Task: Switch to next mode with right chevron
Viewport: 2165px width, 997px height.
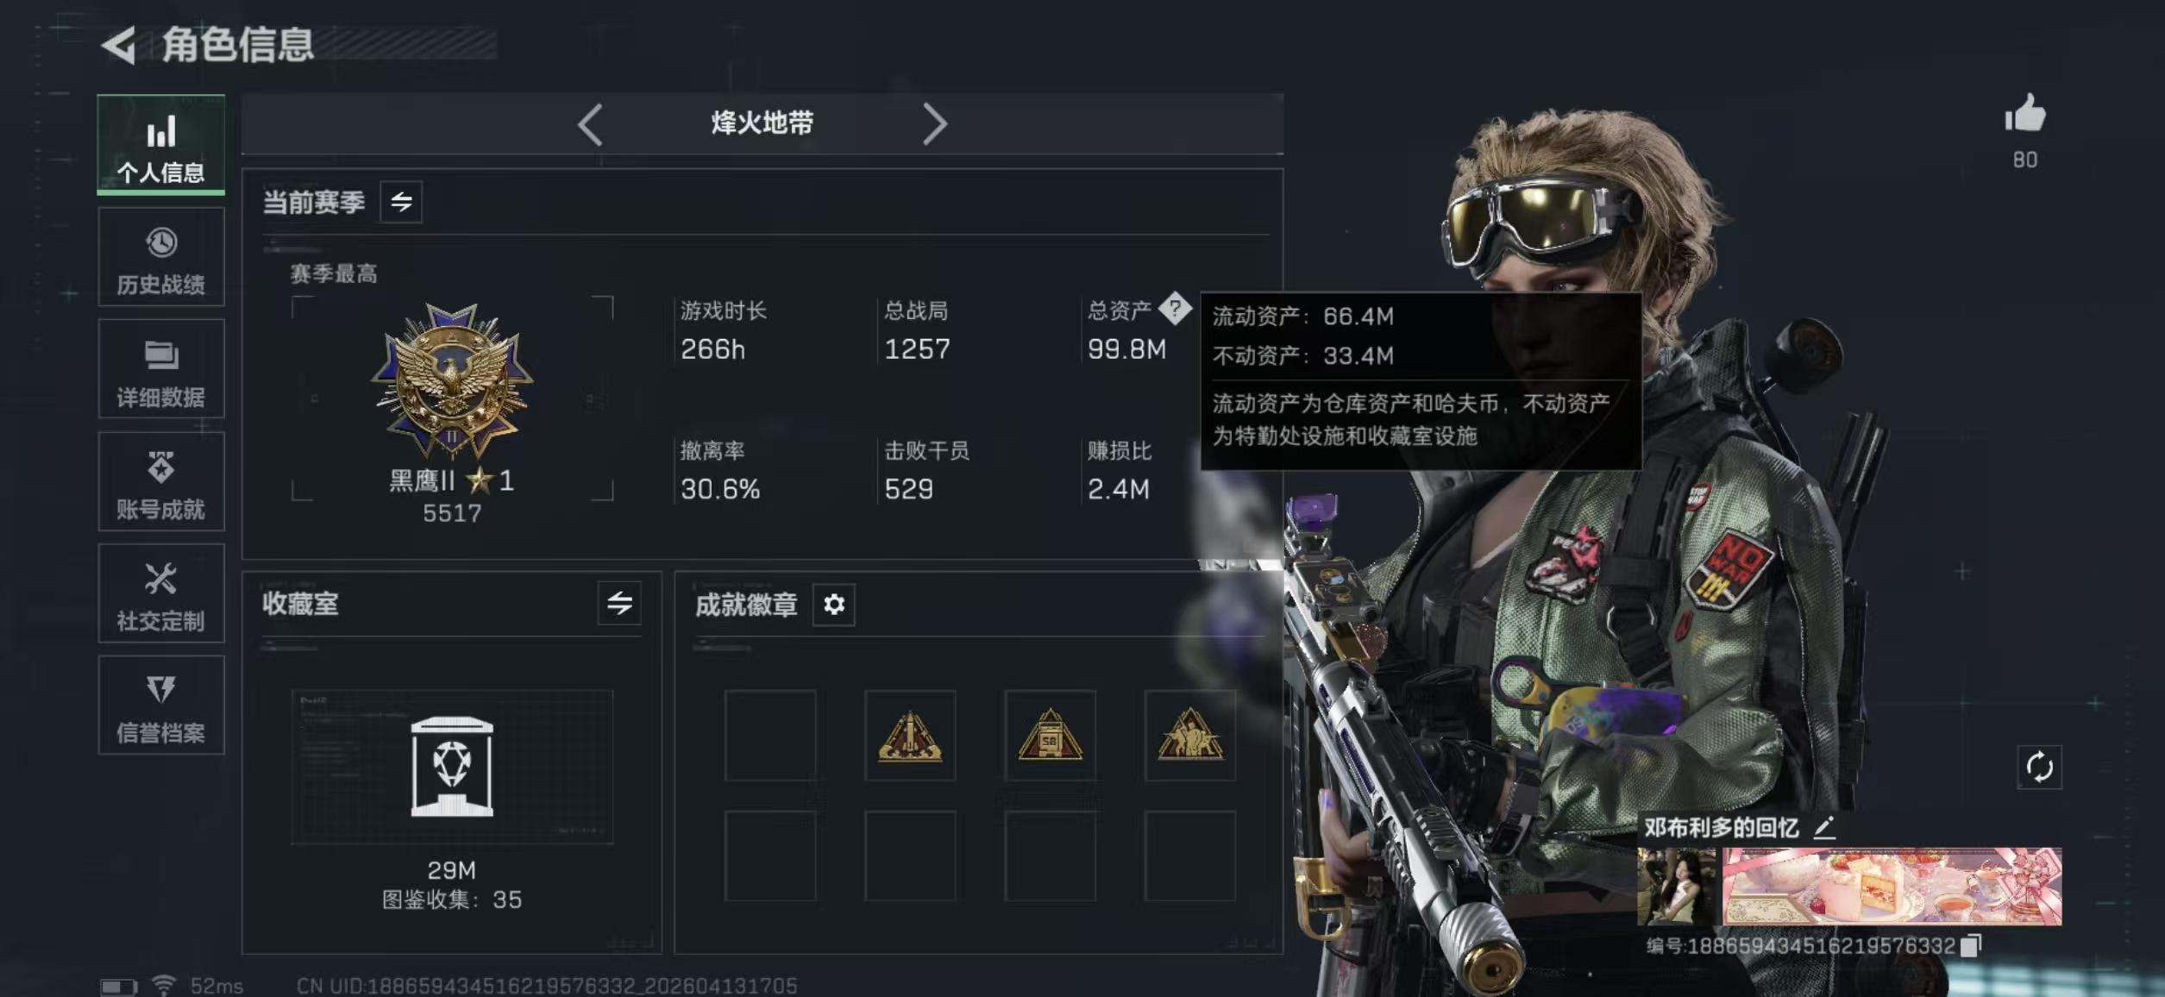Action: [x=935, y=125]
